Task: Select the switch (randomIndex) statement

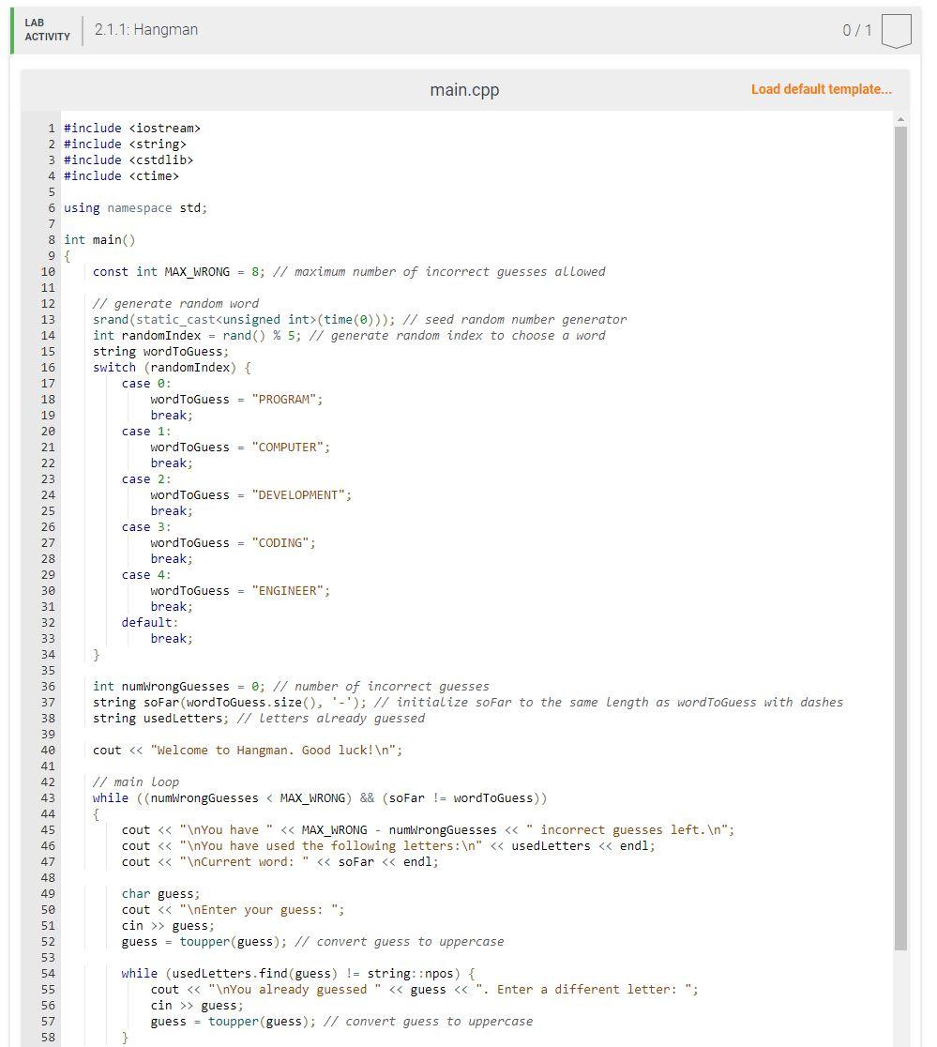Action: point(169,367)
